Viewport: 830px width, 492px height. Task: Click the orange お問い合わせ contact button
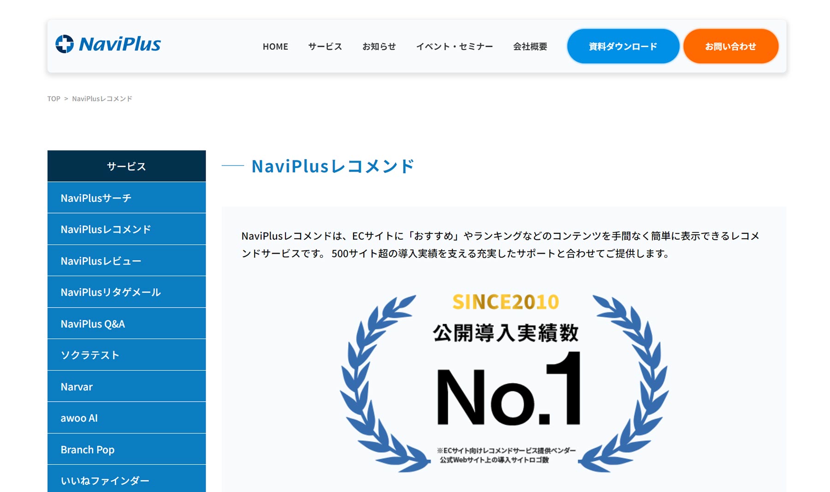730,46
